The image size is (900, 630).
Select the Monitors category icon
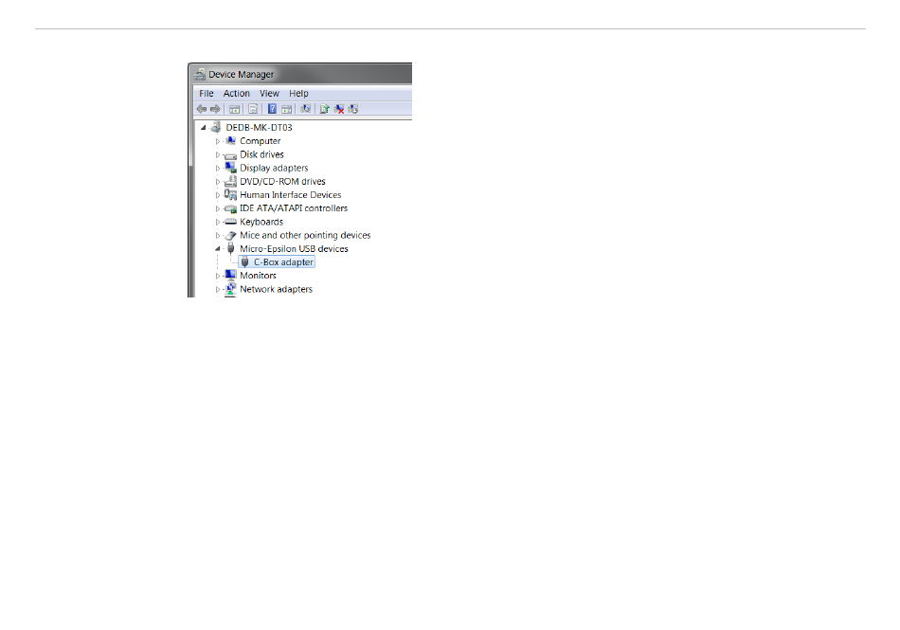tap(231, 276)
